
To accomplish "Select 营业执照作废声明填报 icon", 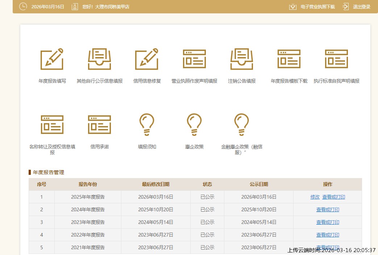I will pos(194,59).
